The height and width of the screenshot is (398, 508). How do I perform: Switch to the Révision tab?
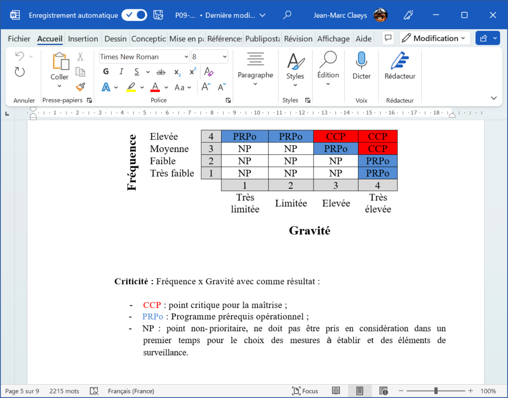(298, 39)
